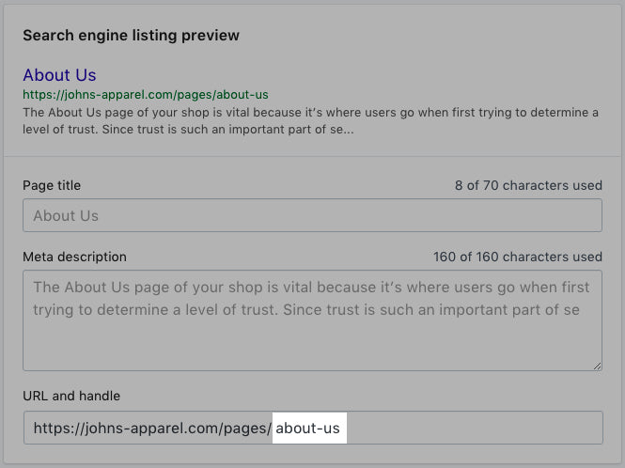Focus the Page title input field

312,216
